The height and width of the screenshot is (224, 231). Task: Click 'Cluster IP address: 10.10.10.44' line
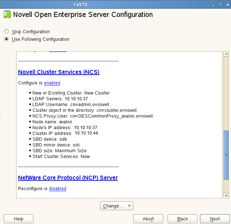[65, 133]
